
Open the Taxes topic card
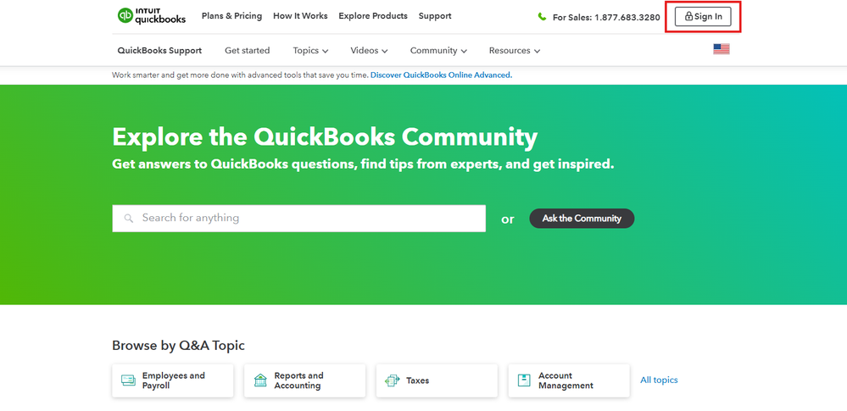point(437,380)
